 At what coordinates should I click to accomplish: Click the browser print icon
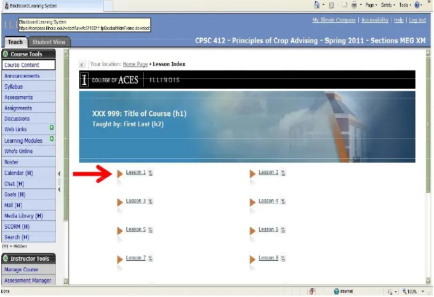(354, 5)
